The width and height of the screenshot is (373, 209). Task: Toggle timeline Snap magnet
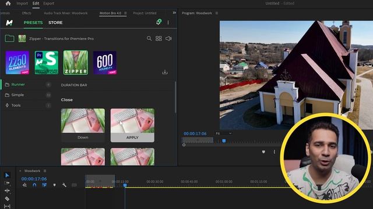34,185
